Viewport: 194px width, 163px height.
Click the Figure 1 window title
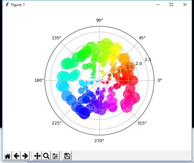[18, 5]
